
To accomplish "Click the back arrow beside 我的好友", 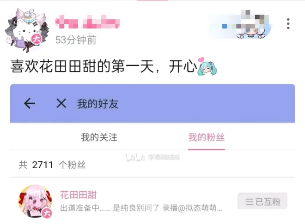I will tap(30, 103).
